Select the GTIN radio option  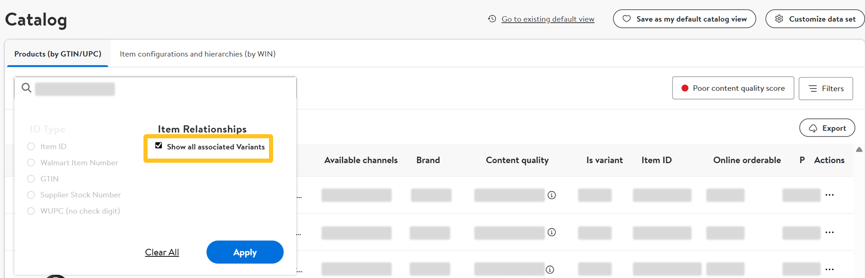(x=31, y=179)
